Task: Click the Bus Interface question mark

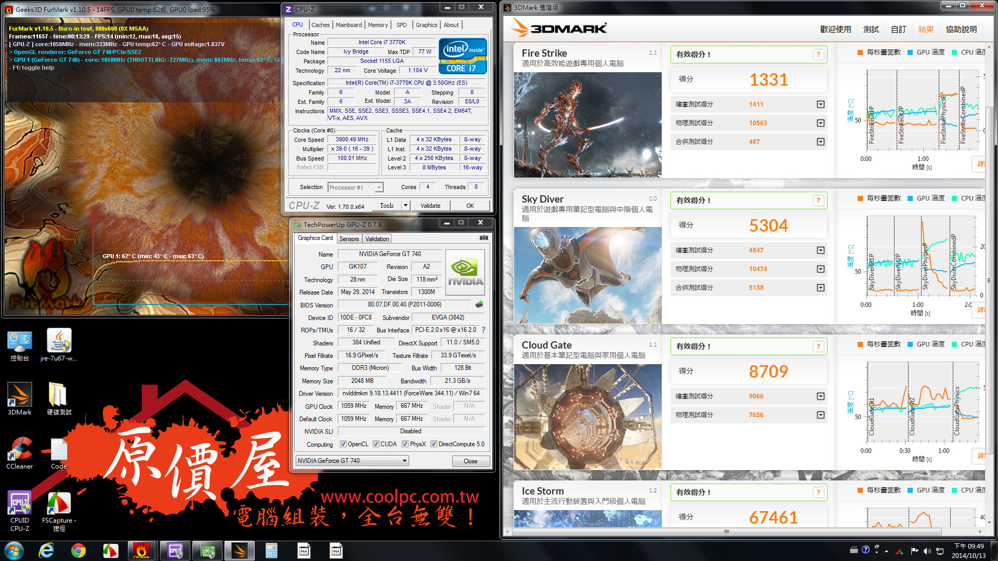Action: (483, 330)
